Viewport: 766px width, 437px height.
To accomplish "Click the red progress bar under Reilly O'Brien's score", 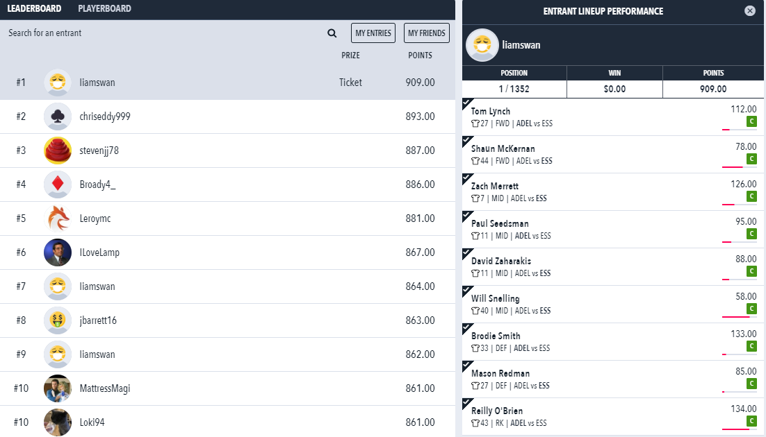I will (736, 429).
